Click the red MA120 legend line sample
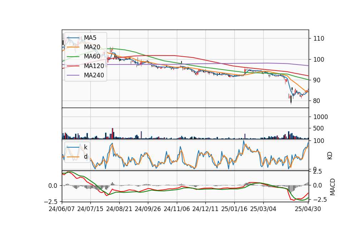 73,66
